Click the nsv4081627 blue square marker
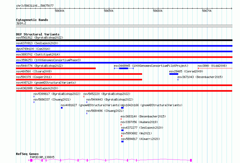The height and width of the screenshot is (163, 240). 62,108
